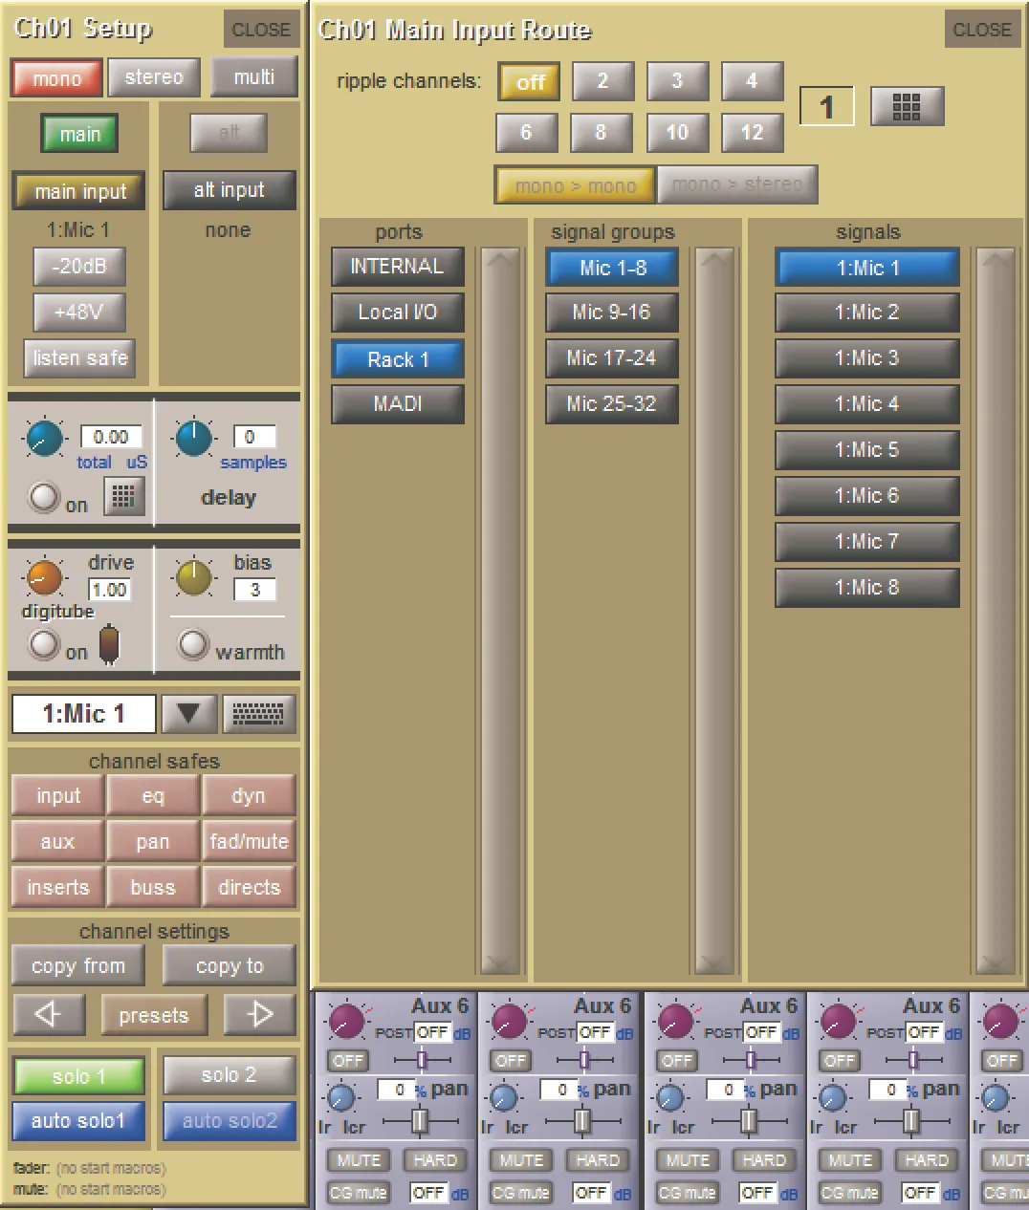Close the Ch01 Main Input Route panel
Screen dimensions: 1029x1210
pos(981,30)
